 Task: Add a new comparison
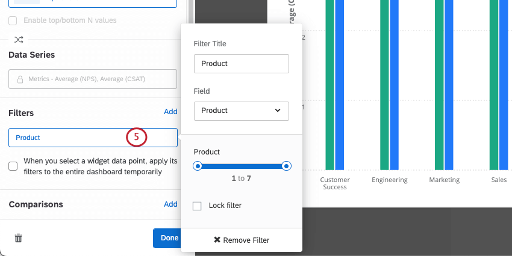tap(170, 204)
